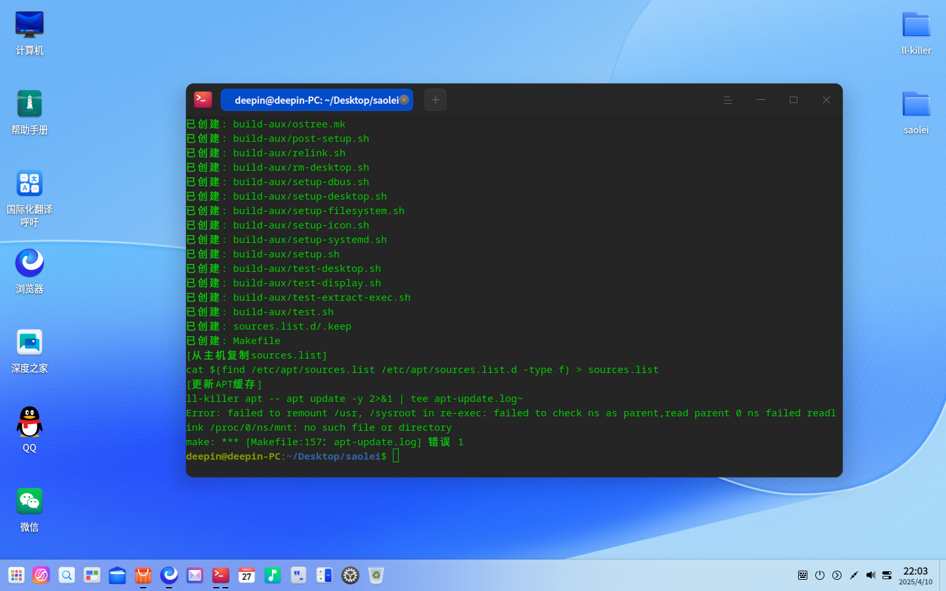This screenshot has height=591, width=946.
Task: Select the 微信 WeChat desktop icon
Action: [x=30, y=510]
